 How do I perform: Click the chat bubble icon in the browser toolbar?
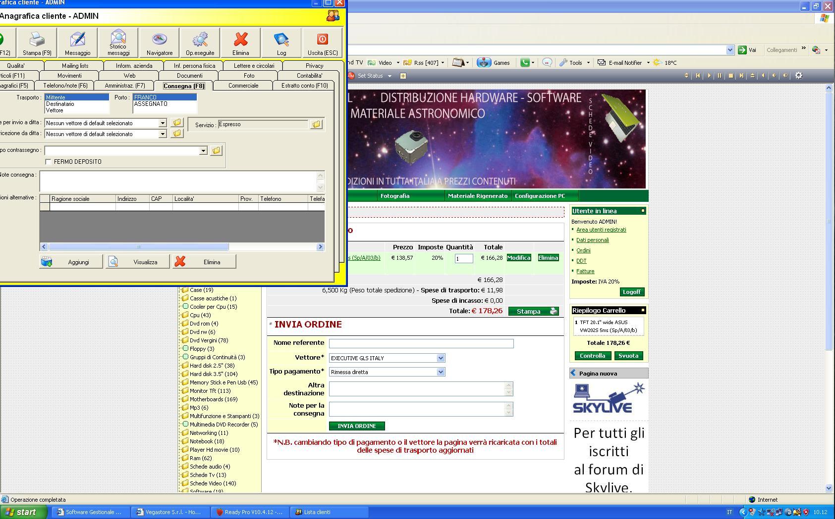tap(547, 62)
